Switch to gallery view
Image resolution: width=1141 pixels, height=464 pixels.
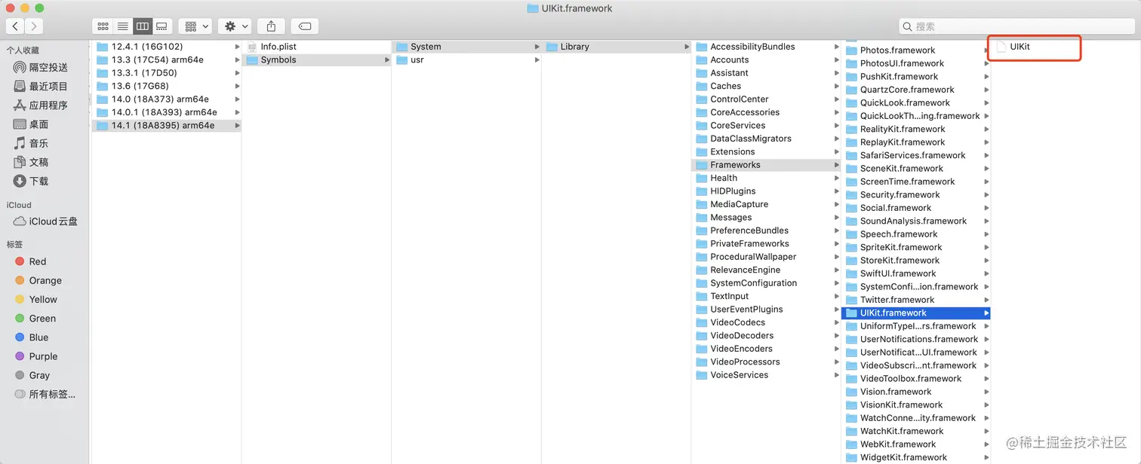pyautogui.click(x=161, y=26)
